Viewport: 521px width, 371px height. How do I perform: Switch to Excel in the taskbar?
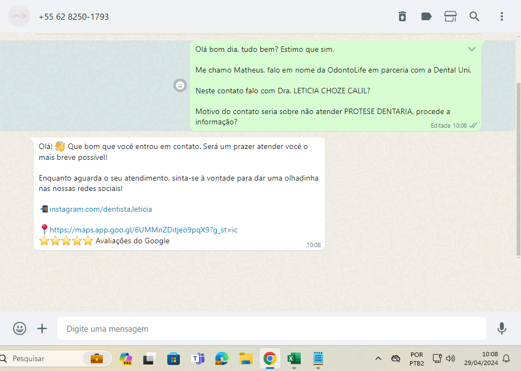pyautogui.click(x=294, y=359)
